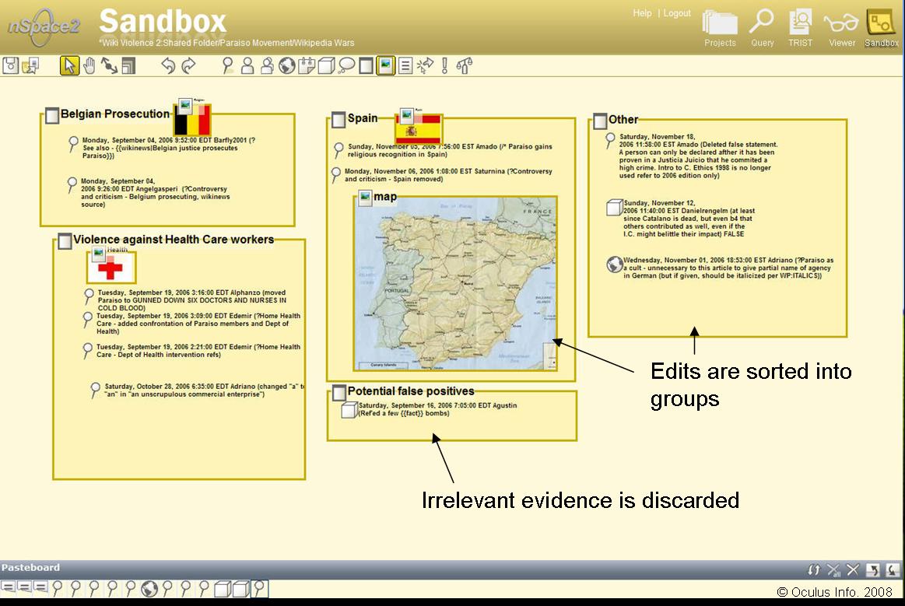Click the calendar date icon
Image resolution: width=905 pixels, height=606 pixels.
(307, 66)
